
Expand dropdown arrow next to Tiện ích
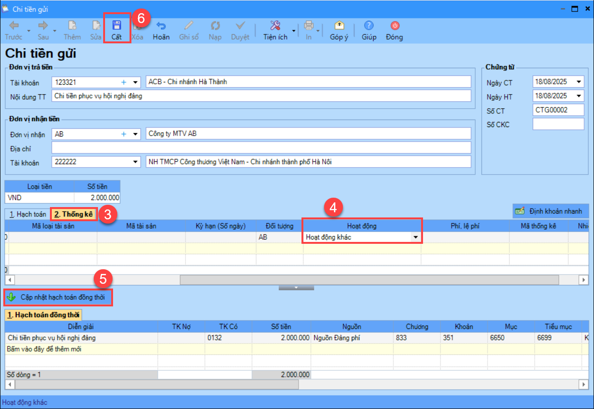pos(293,32)
